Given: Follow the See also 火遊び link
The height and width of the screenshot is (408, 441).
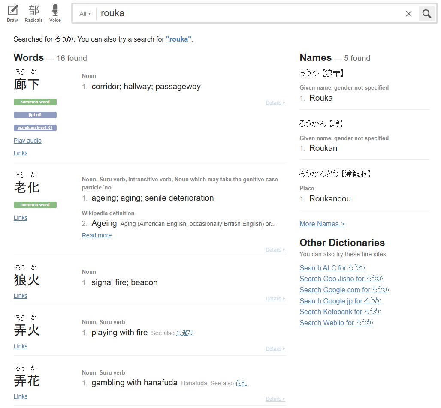Looking at the screenshot, I should 185,333.
